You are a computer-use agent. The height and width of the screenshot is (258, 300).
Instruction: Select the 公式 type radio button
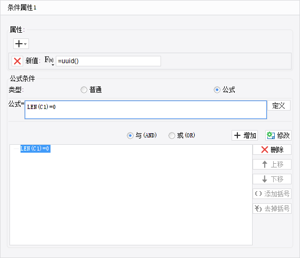click(x=217, y=90)
